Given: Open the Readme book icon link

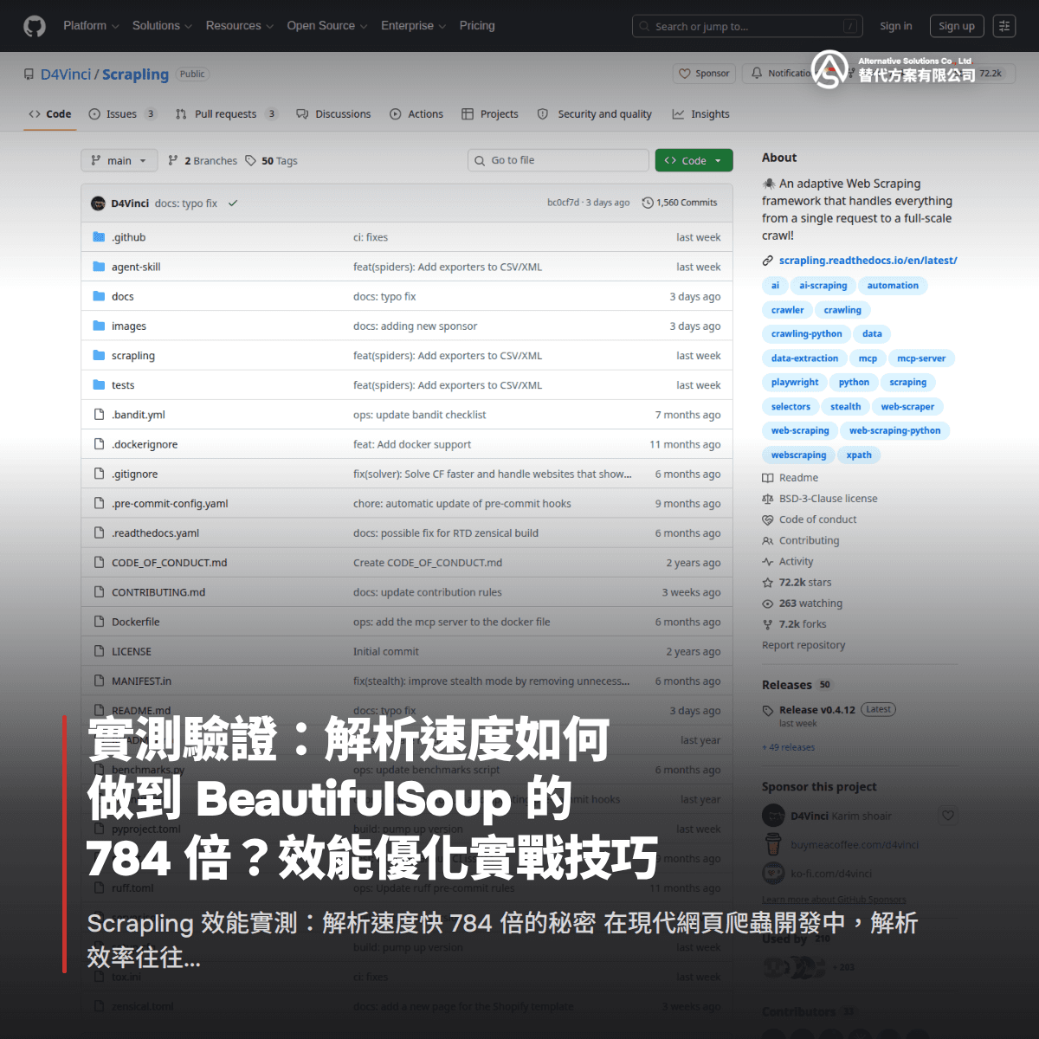Looking at the screenshot, I should (768, 478).
